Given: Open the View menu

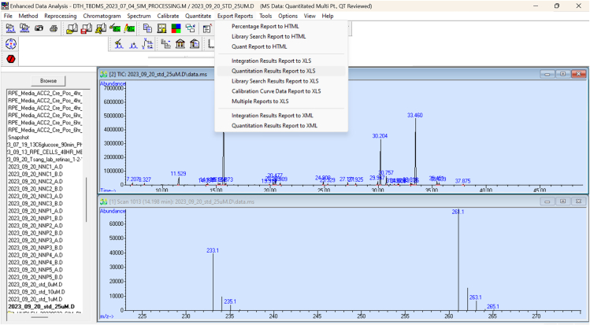Looking at the screenshot, I should coord(310,16).
